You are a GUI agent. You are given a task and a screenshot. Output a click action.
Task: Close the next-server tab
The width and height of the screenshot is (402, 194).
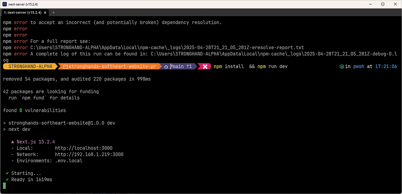[x=45, y=12]
